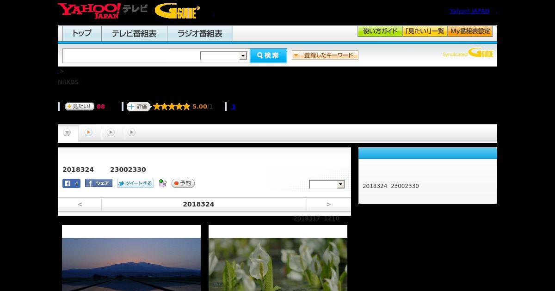This screenshot has width=555, height=291.
Task: Click the "2018324 23002330" text in side panel
Action: point(391,186)
